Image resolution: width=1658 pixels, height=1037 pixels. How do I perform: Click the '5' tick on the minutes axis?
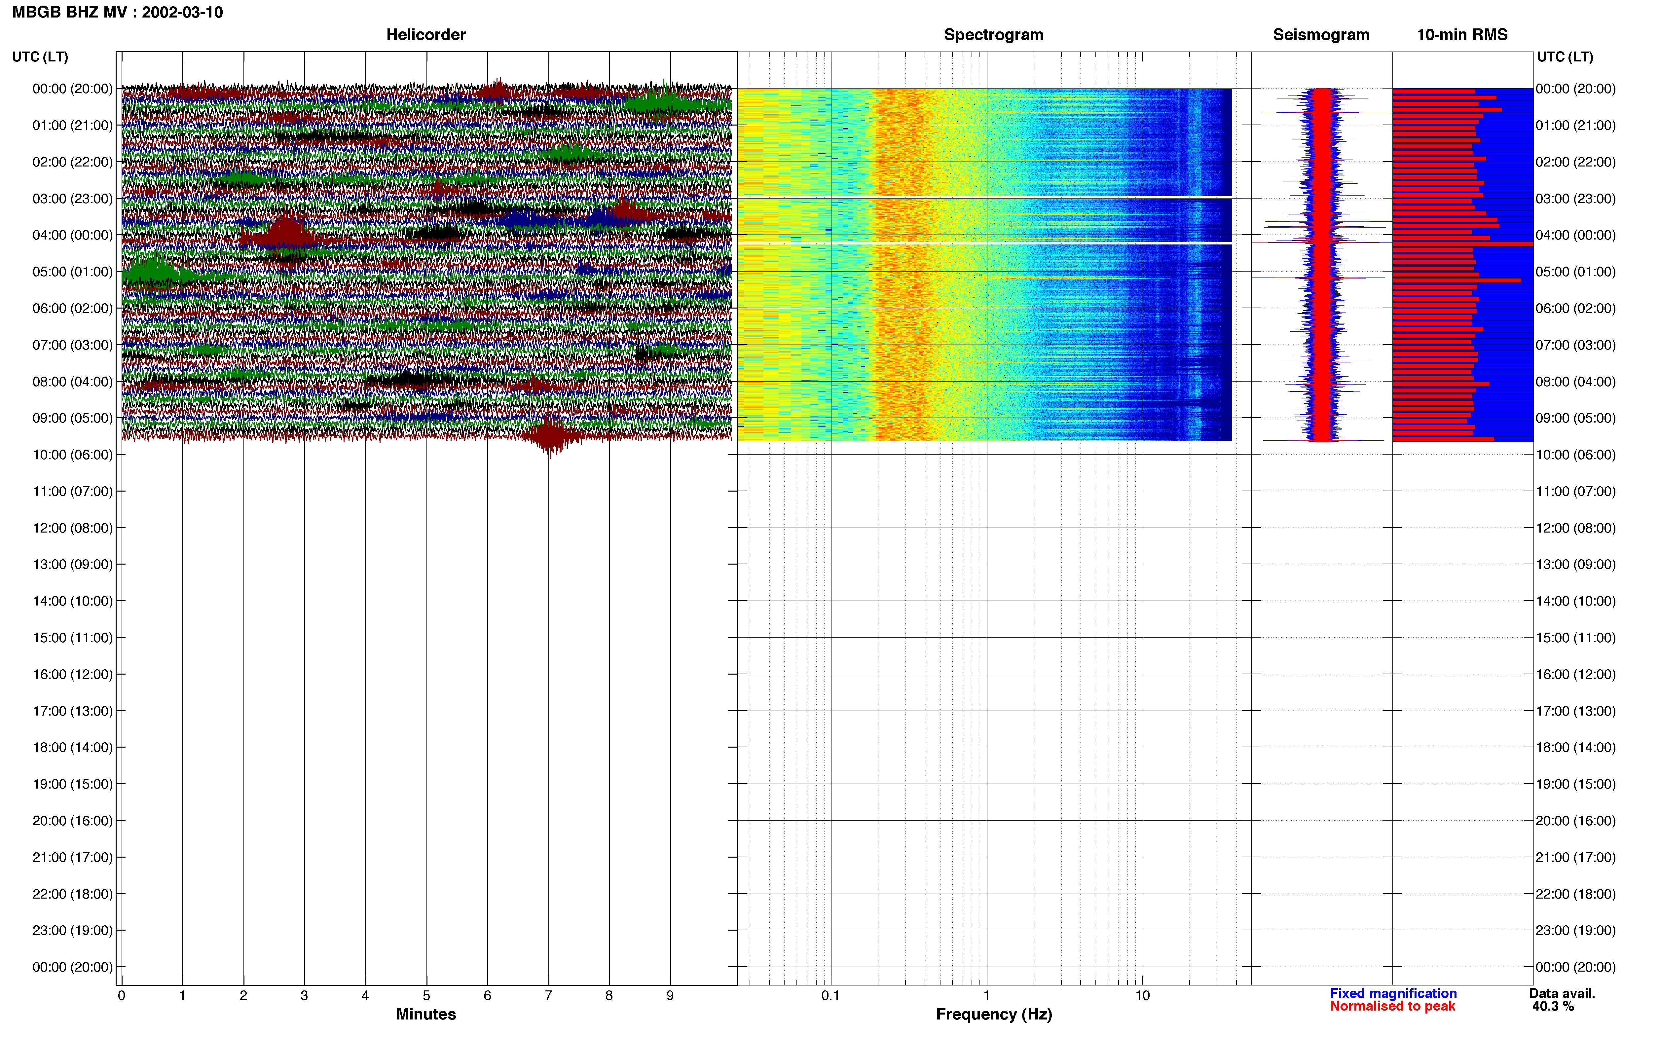point(426,996)
